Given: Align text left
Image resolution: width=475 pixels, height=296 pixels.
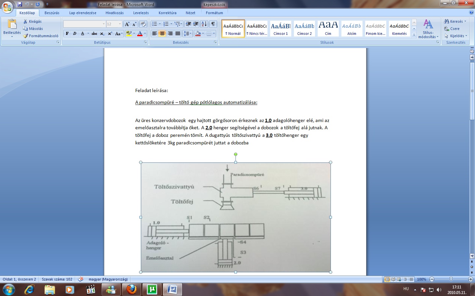Looking at the screenshot, I should click(x=154, y=34).
